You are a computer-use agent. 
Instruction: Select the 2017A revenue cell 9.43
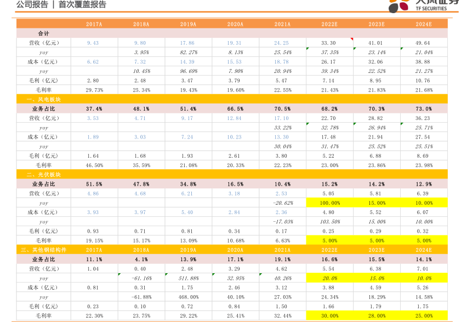[x=93, y=43]
